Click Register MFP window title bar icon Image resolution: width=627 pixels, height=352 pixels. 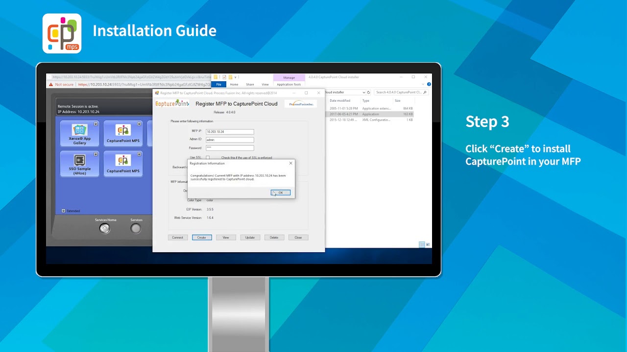pos(157,93)
